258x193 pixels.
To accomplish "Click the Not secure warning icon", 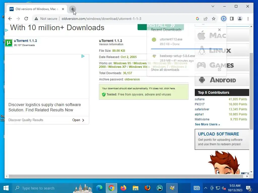I will (36, 19).
